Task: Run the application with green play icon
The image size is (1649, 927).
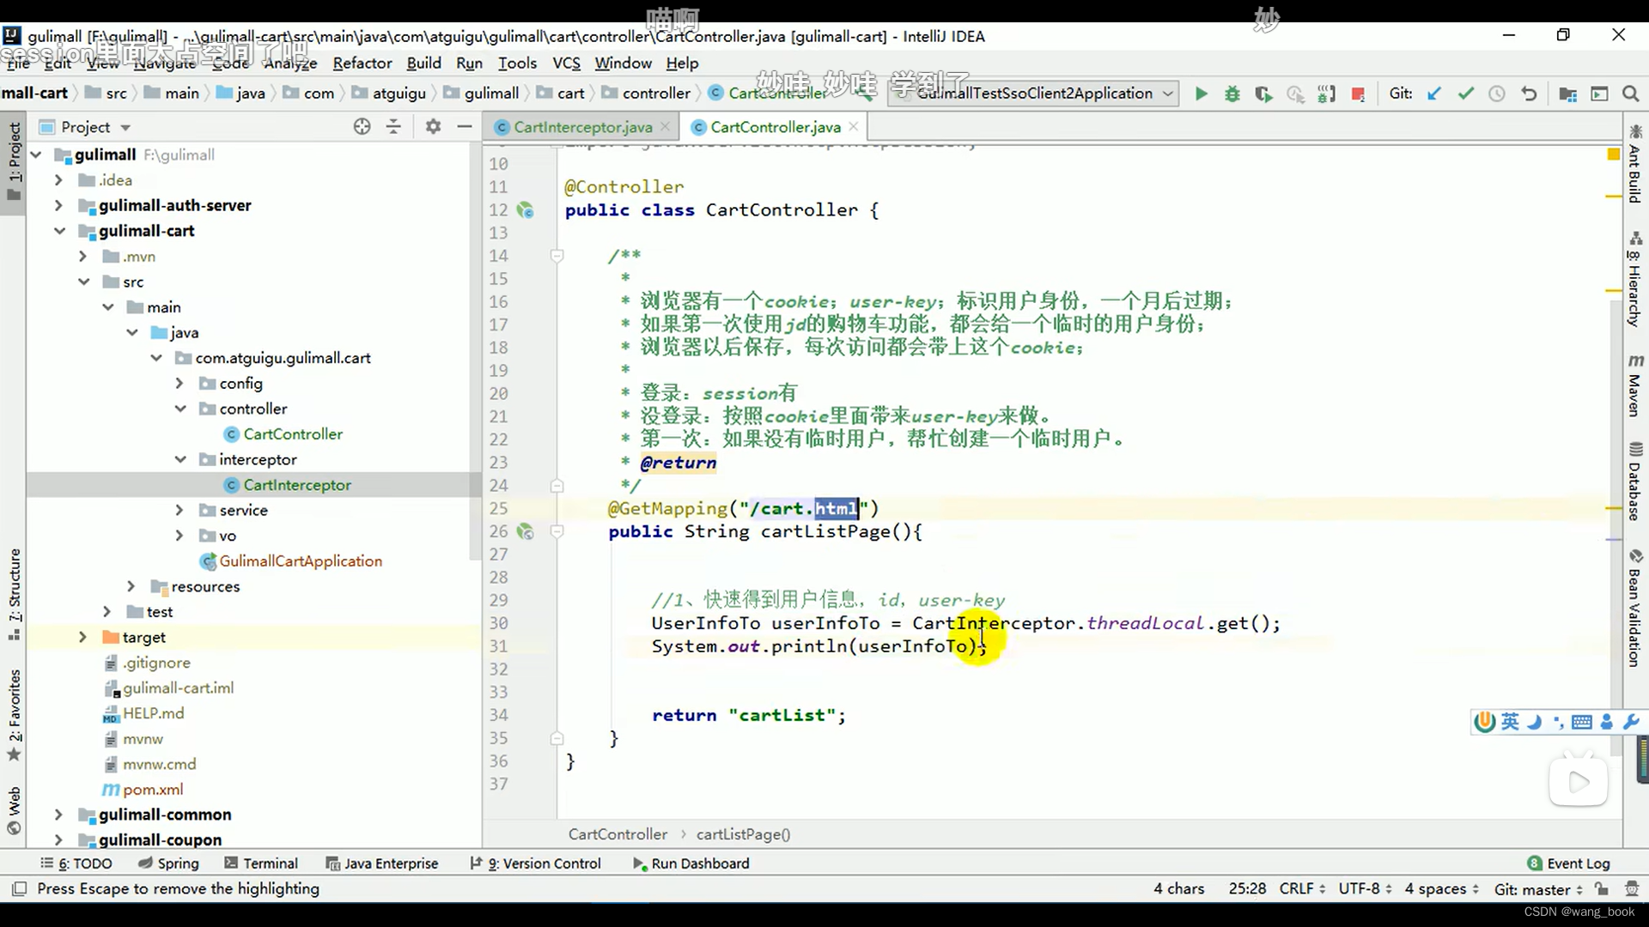Action: point(1201,94)
